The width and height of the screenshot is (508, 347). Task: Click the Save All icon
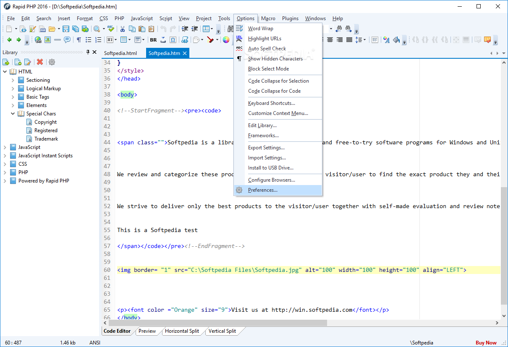click(x=76, y=29)
